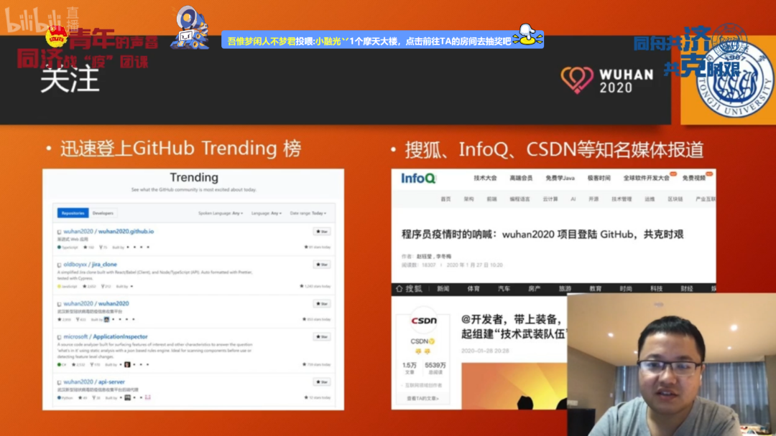Click the WUHAN 2020 heart logo
Screen dimensions: 776x436
click(577, 80)
